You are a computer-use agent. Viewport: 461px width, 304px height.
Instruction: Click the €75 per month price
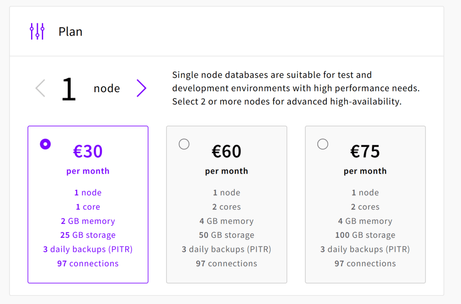[365, 151]
